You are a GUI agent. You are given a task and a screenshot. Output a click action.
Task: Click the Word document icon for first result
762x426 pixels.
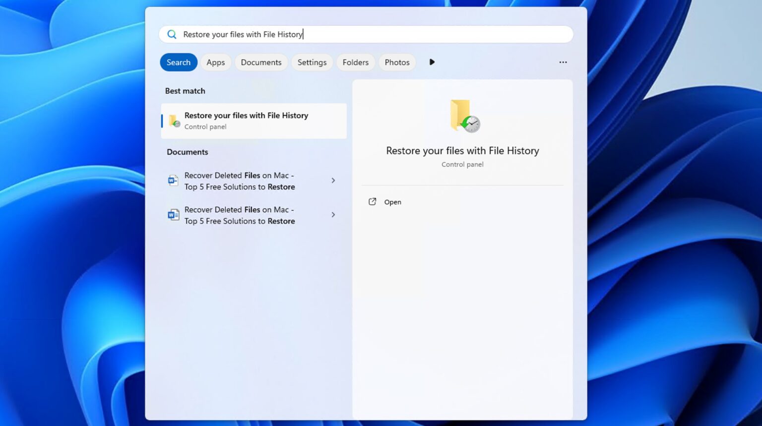[172, 181]
